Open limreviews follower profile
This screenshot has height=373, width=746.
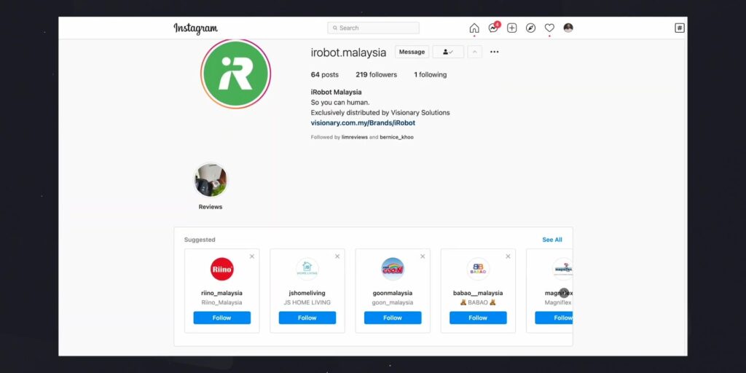tap(355, 137)
